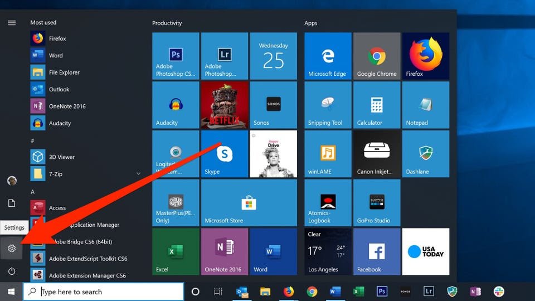Click the Adobe Photoshop Lightroom tile
This screenshot has width=535, height=301.
(225, 56)
